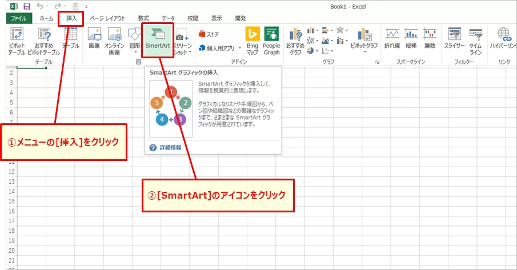Screen dimensions: 517x270
Task: Open the ストア add-in store
Action: [209, 34]
